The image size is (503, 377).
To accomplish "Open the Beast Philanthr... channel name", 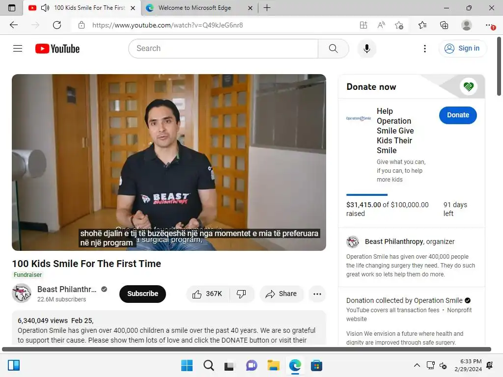I will click(x=67, y=289).
